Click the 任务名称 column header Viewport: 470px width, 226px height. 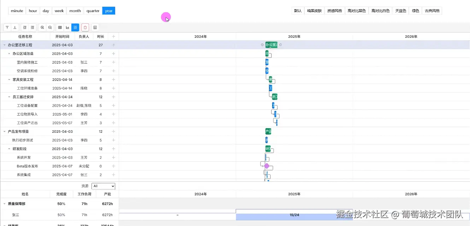click(x=25, y=36)
